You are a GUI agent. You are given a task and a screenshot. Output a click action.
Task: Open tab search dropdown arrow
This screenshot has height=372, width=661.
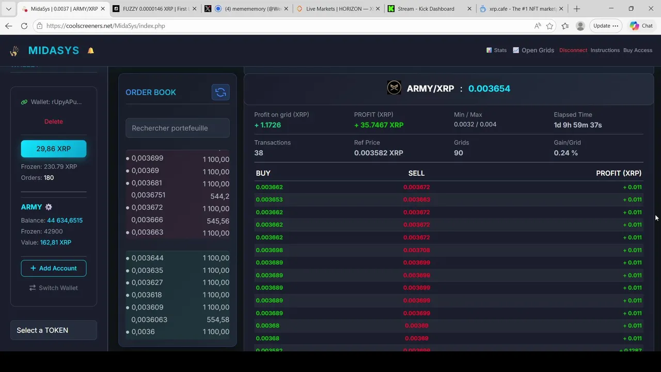pos(9,9)
